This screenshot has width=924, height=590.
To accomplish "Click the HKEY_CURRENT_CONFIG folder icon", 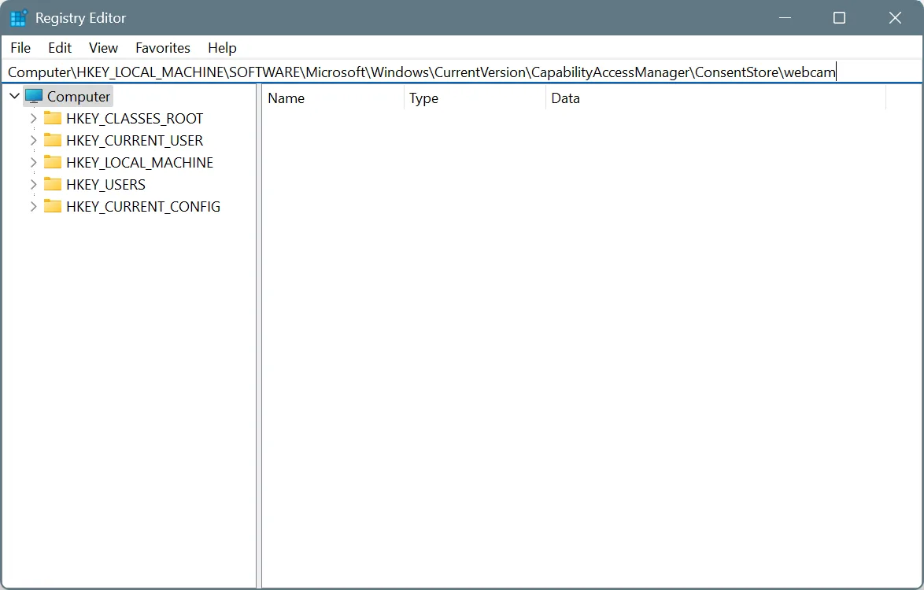I will coord(53,205).
